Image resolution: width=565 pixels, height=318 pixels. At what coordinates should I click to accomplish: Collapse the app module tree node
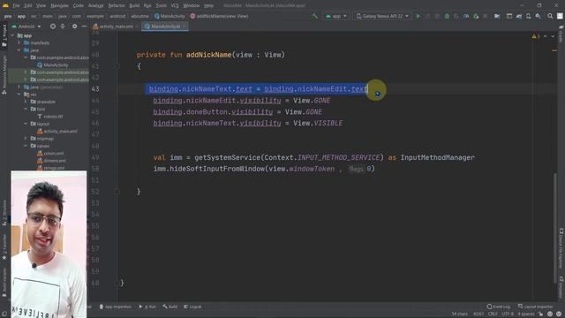point(13,35)
